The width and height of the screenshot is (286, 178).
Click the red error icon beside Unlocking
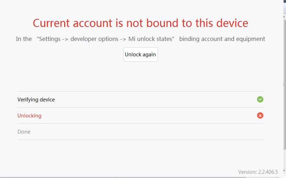tap(260, 115)
